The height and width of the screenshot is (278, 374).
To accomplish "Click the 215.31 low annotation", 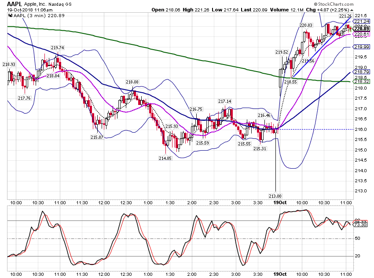I will (260, 149).
